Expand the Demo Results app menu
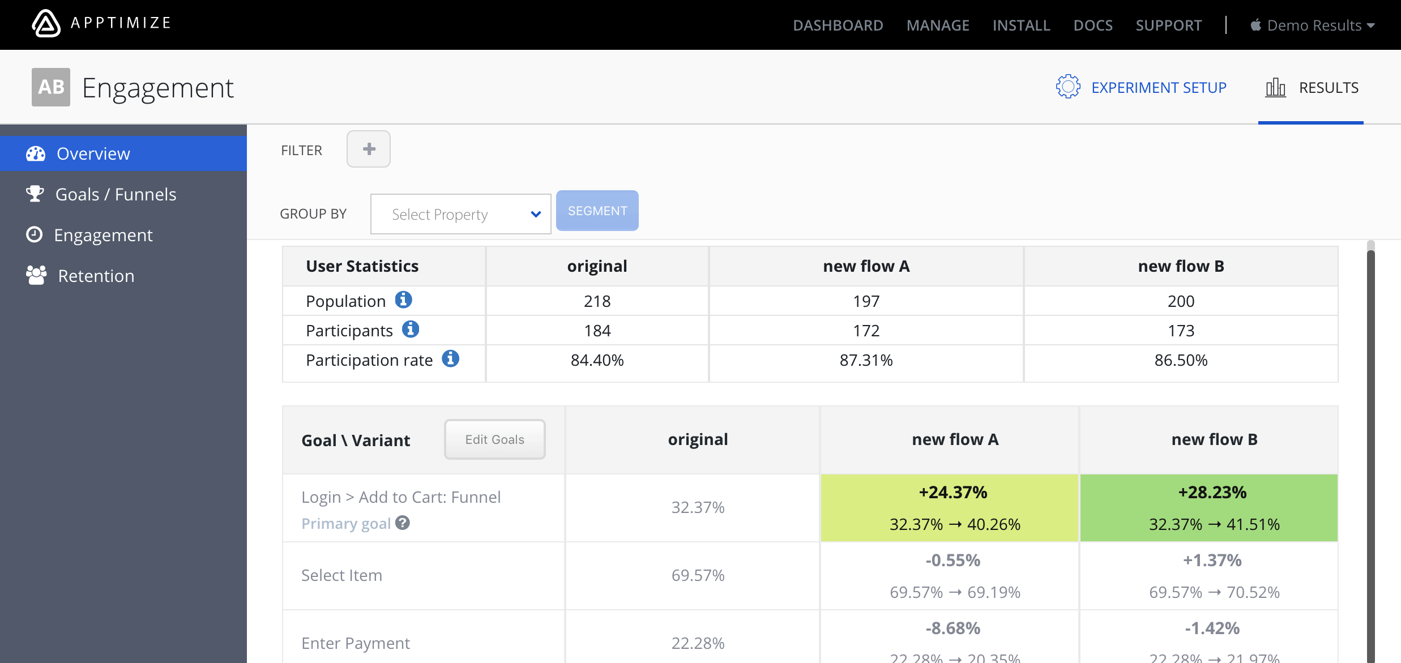This screenshot has height=663, width=1401. (1313, 25)
